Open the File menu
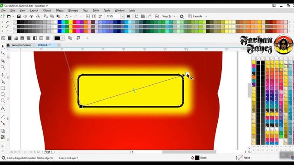 click(x=3, y=11)
